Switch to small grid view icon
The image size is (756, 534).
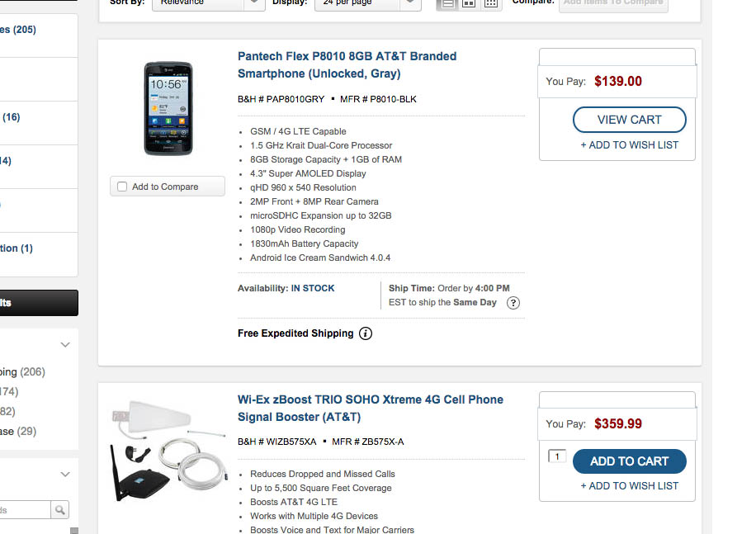tap(491, 3)
